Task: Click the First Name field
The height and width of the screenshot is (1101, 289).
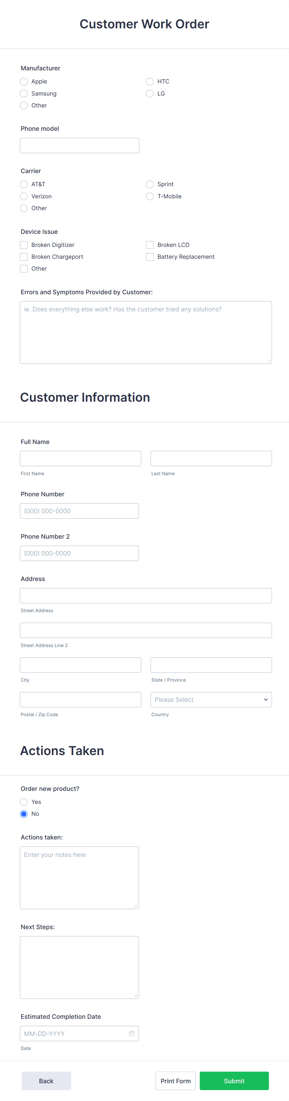Action: click(x=80, y=458)
